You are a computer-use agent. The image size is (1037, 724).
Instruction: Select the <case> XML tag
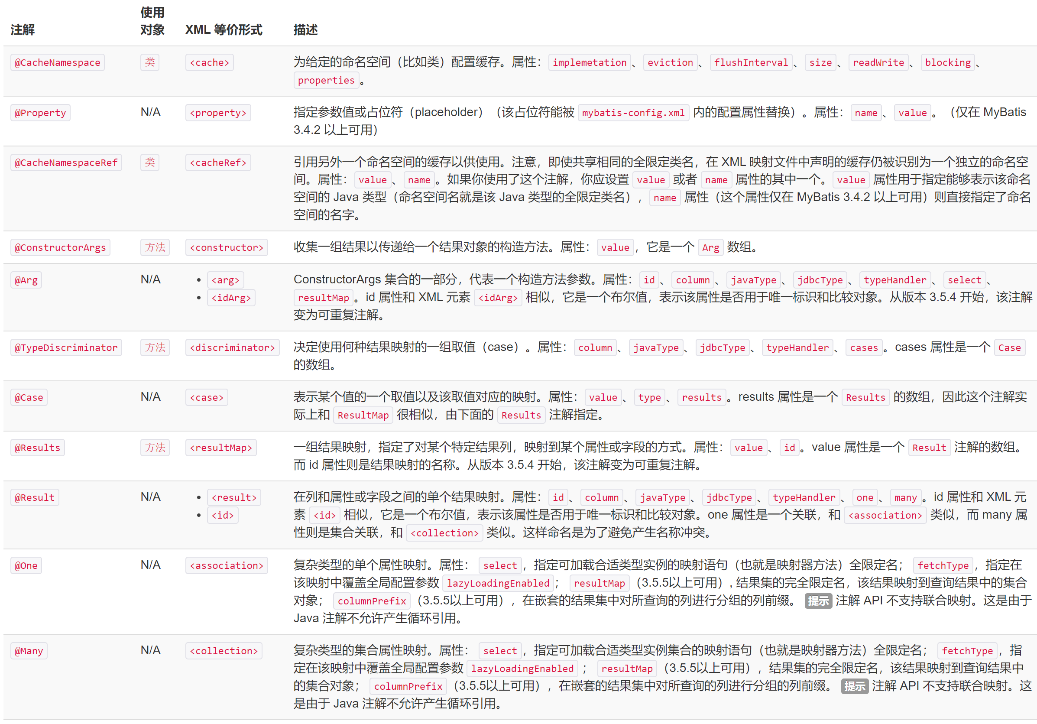[207, 397]
